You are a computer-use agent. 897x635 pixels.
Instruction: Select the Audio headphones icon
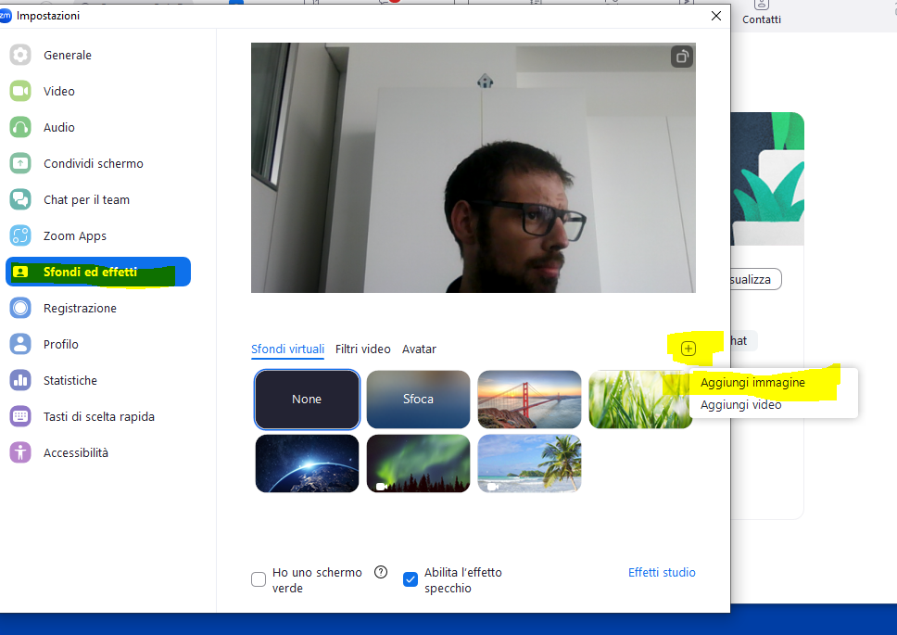click(20, 127)
